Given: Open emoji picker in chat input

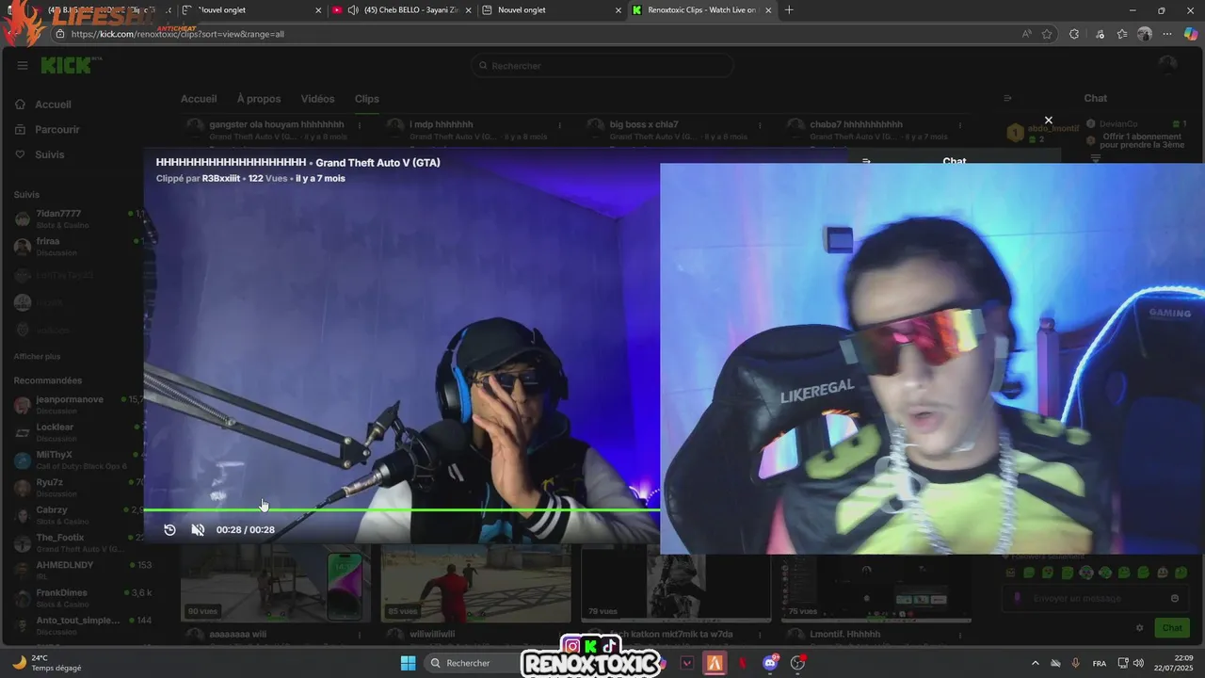Looking at the screenshot, I should (x=1175, y=598).
